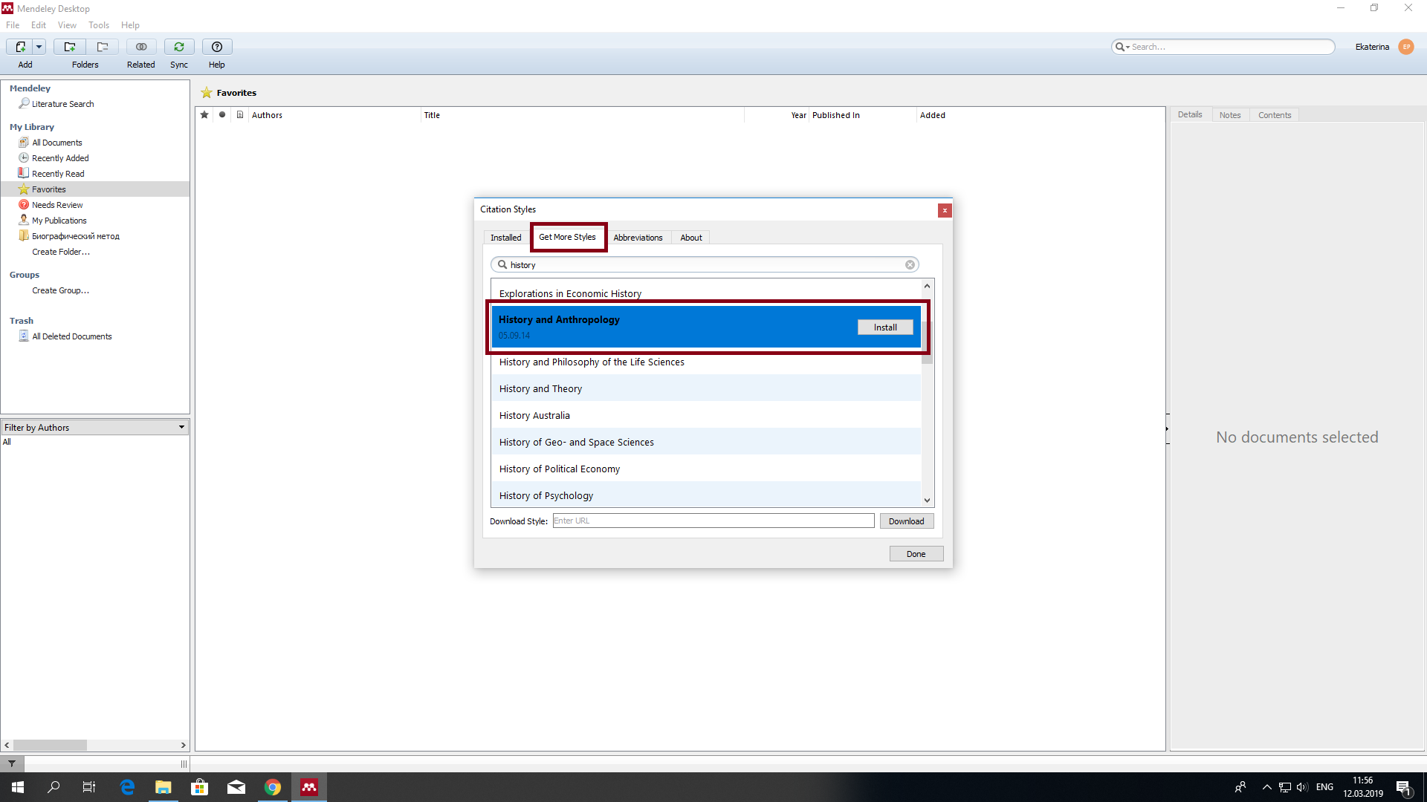Screen dimensions: 1427x802
Task: Open the Edit menu
Action: [39, 25]
